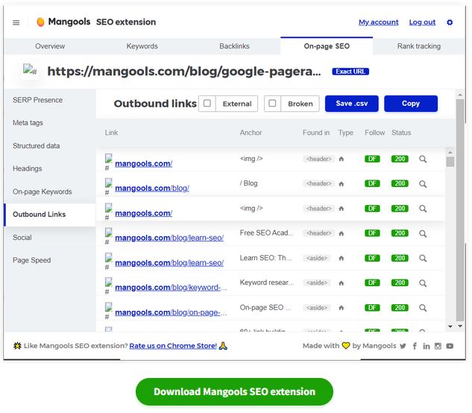Image resolution: width=472 pixels, height=413 pixels.
Task: Click the Mangools orange logo icon
Action: point(40,22)
